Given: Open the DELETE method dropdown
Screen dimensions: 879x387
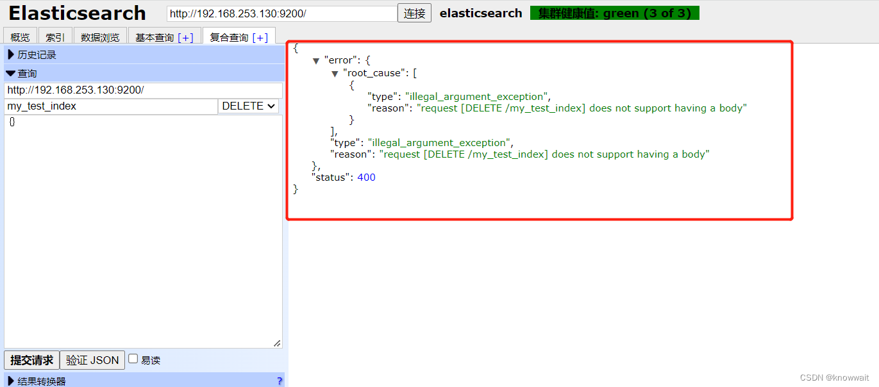Looking at the screenshot, I should tap(249, 106).
